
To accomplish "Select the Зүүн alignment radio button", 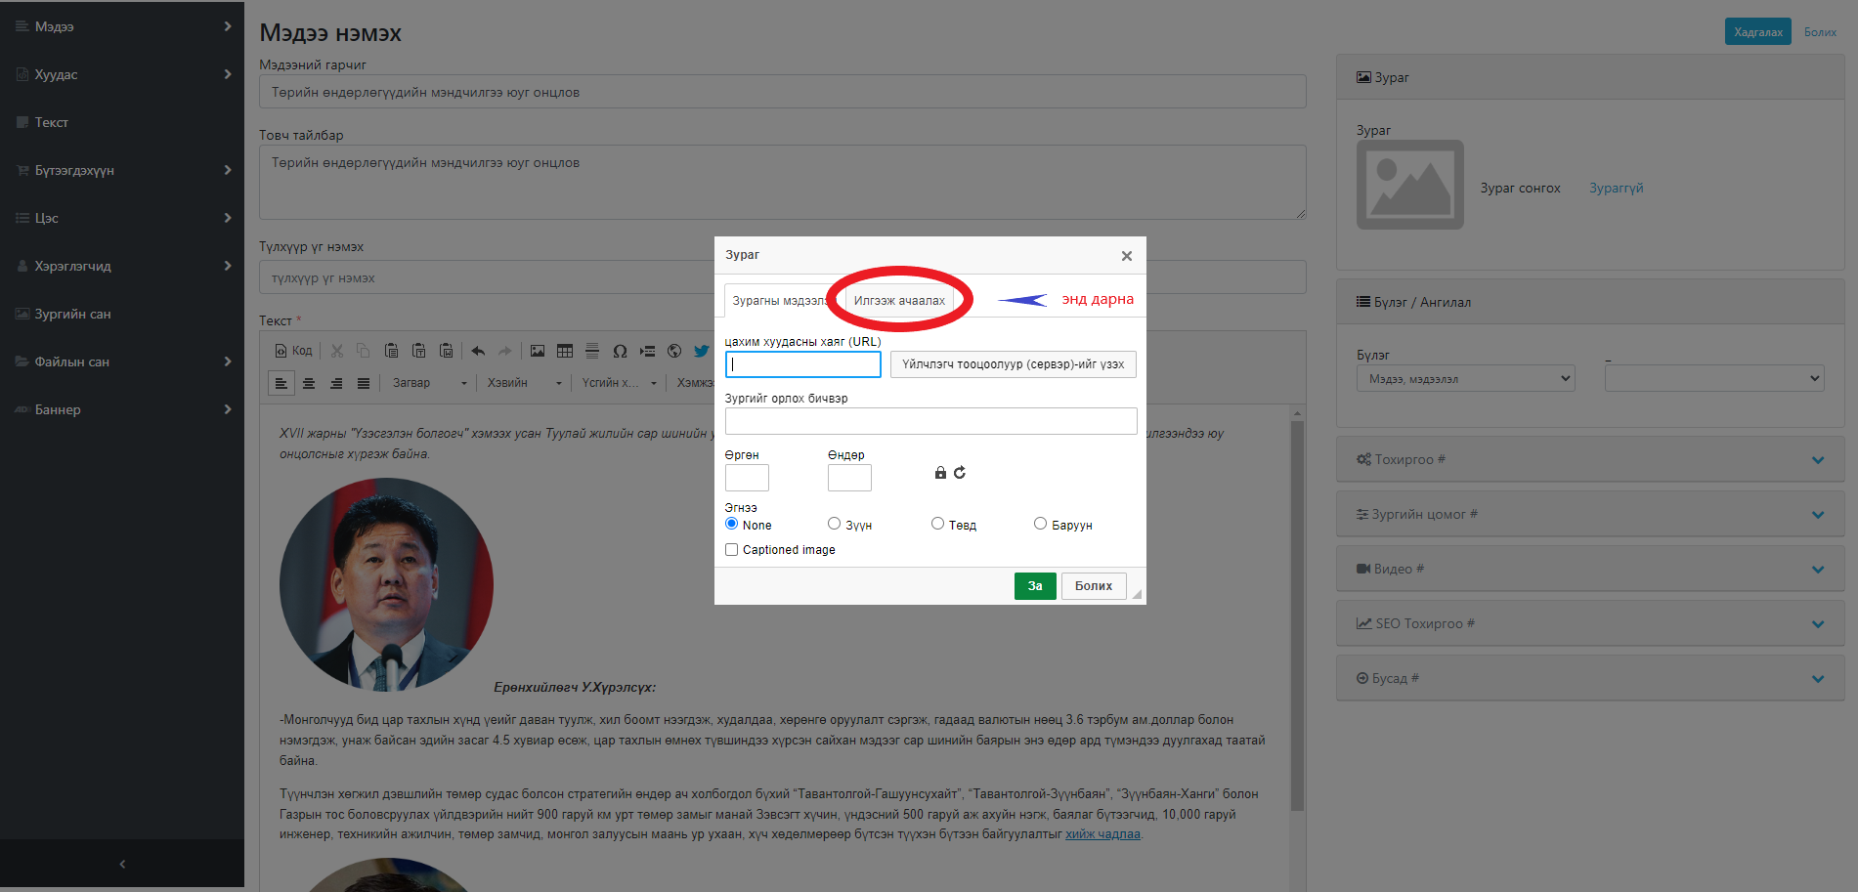I will (834, 524).
